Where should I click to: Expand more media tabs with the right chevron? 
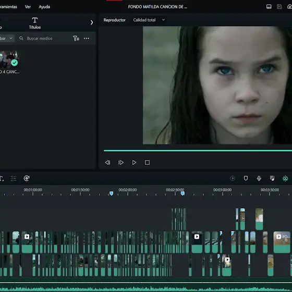point(92,22)
